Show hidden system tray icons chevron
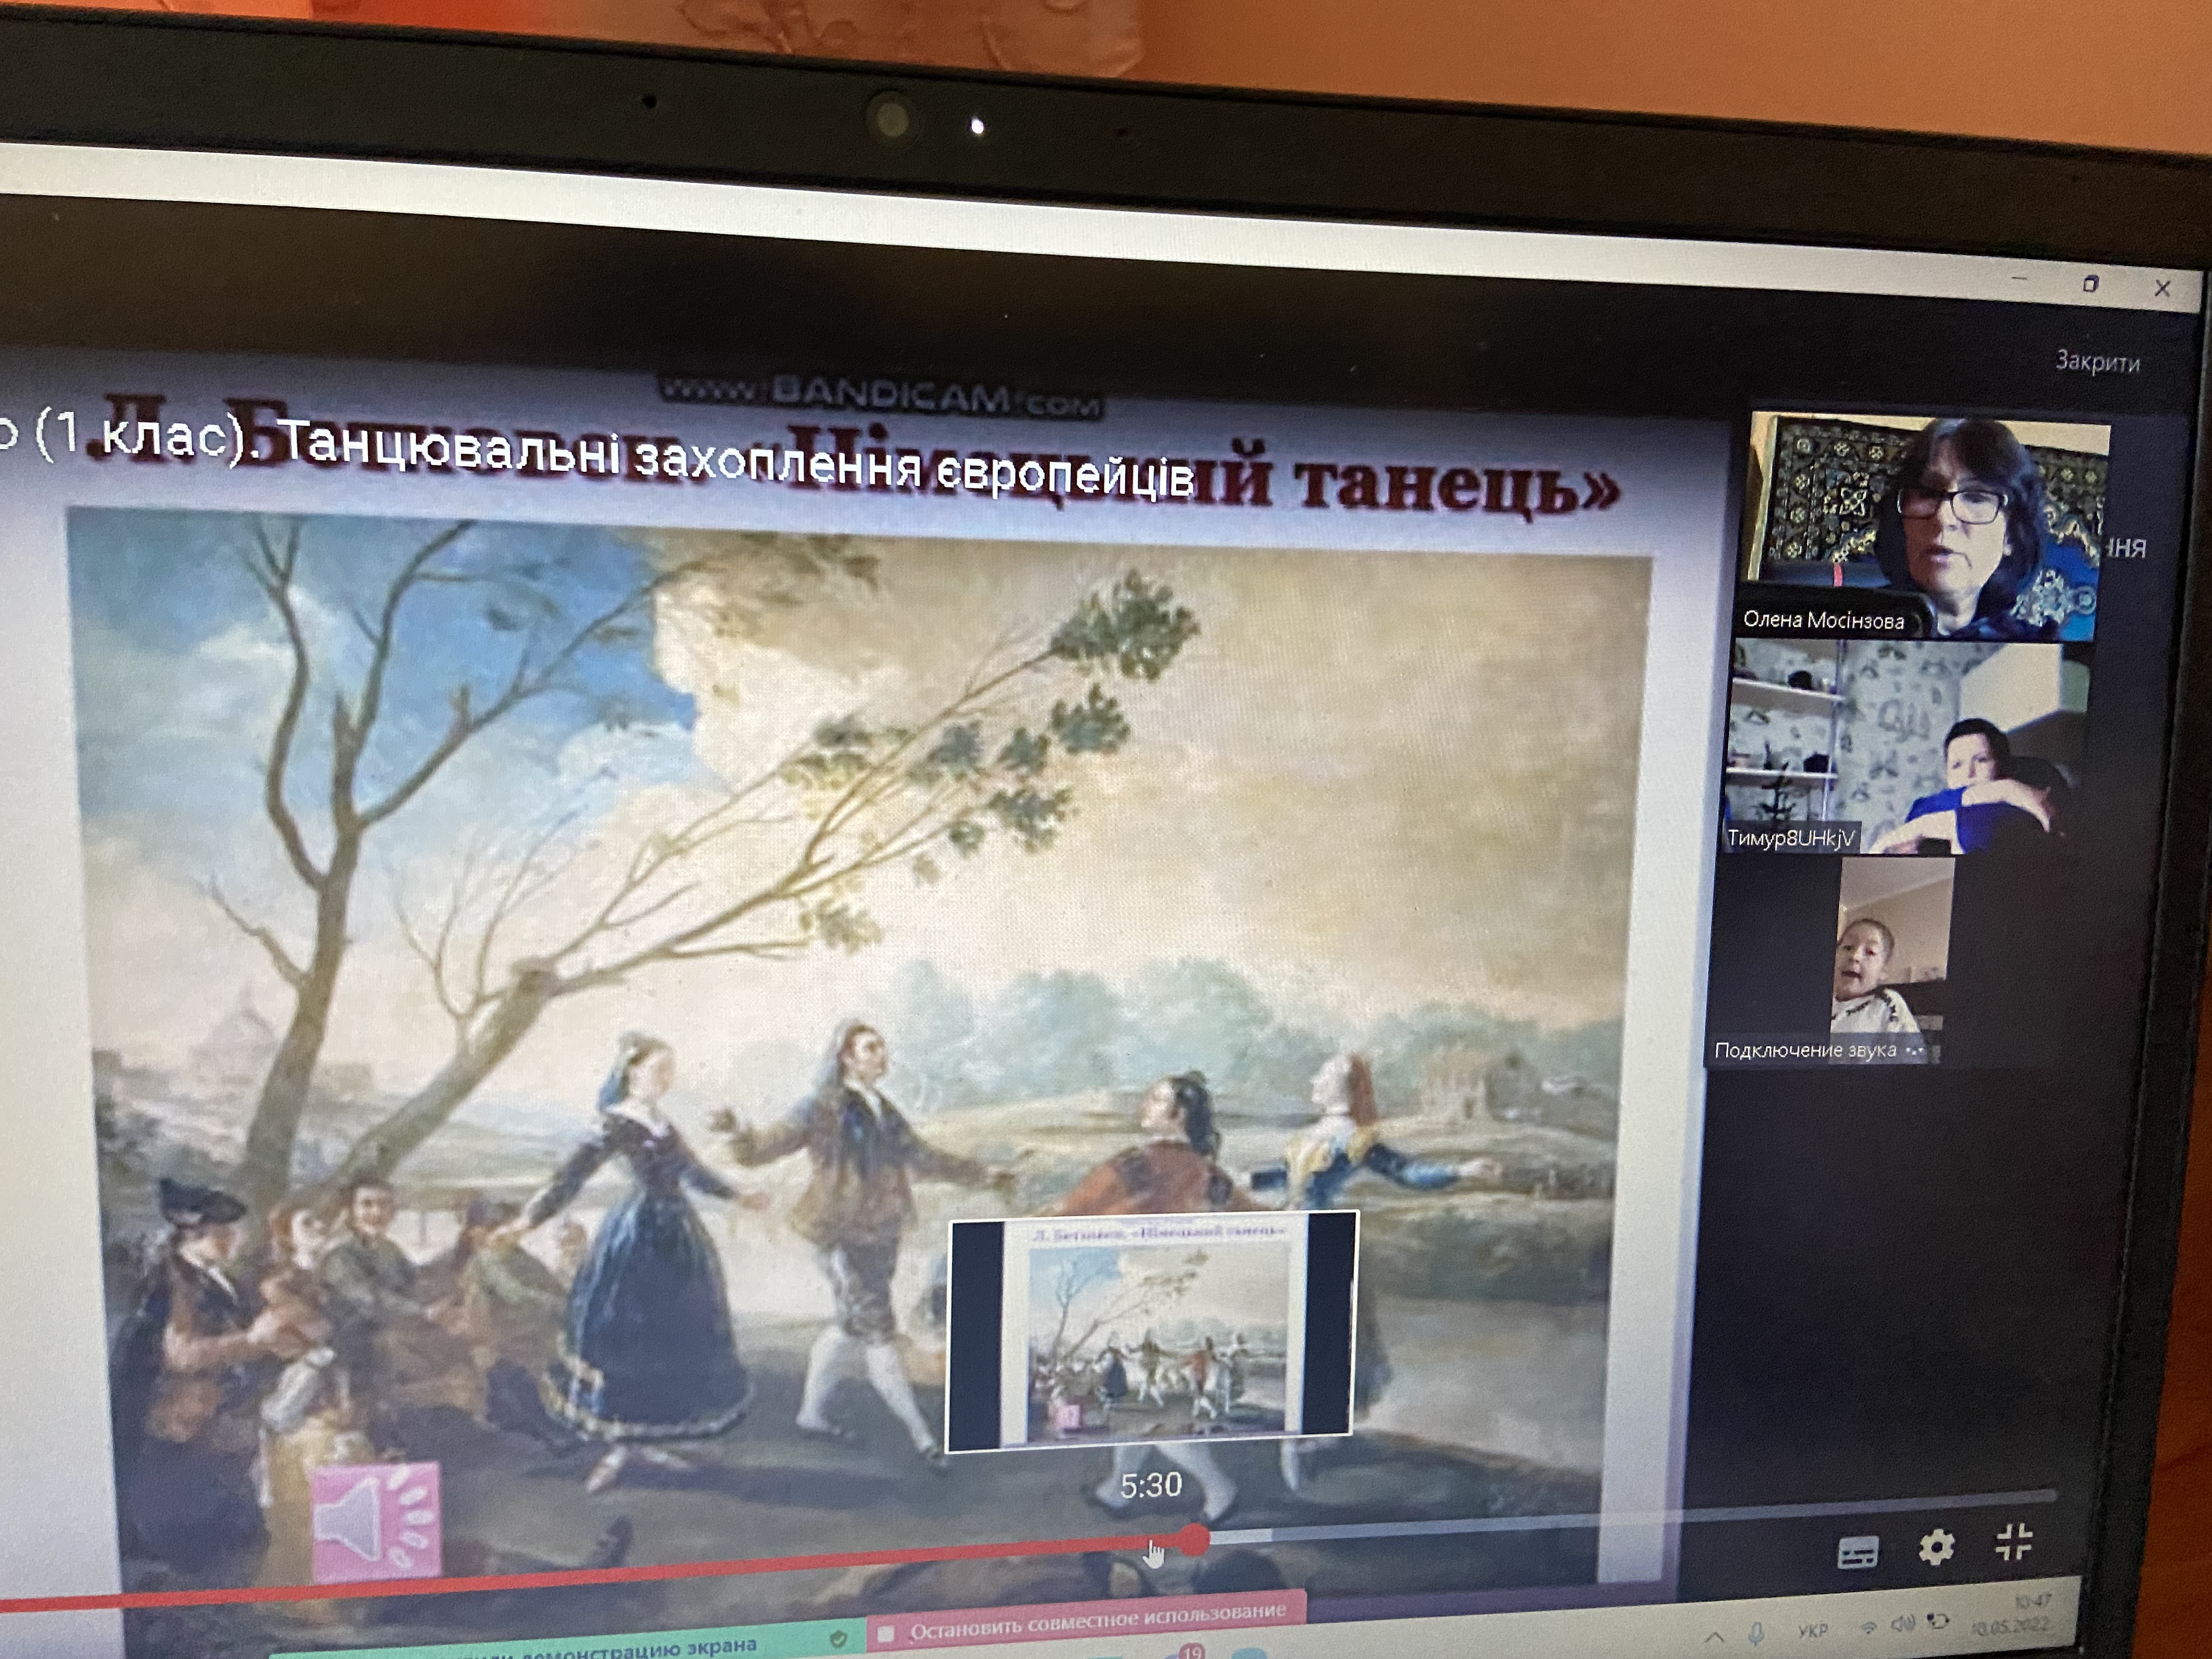This screenshot has height=1659, width=2212. tap(1715, 1636)
